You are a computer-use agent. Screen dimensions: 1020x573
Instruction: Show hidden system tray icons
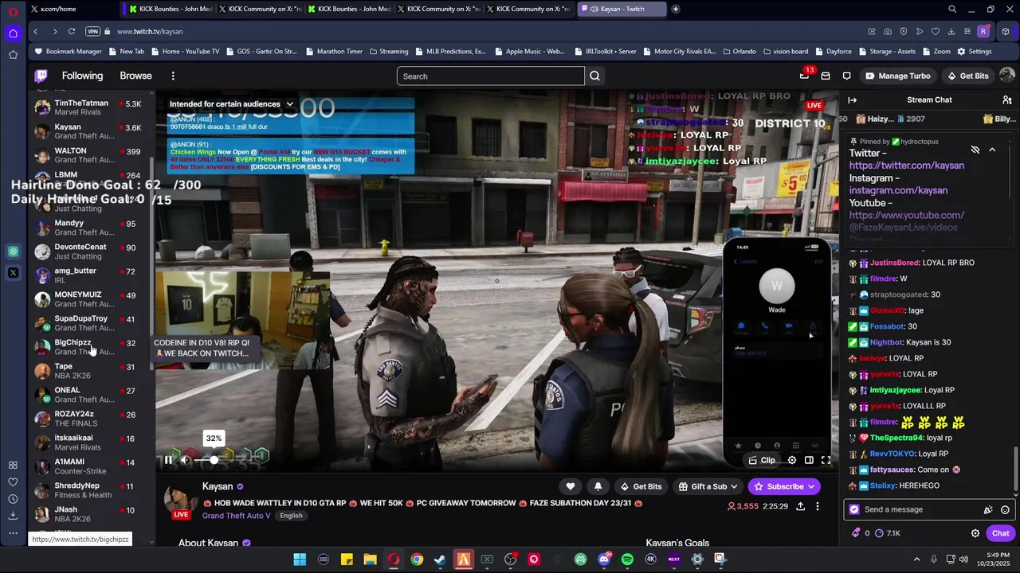point(916,559)
